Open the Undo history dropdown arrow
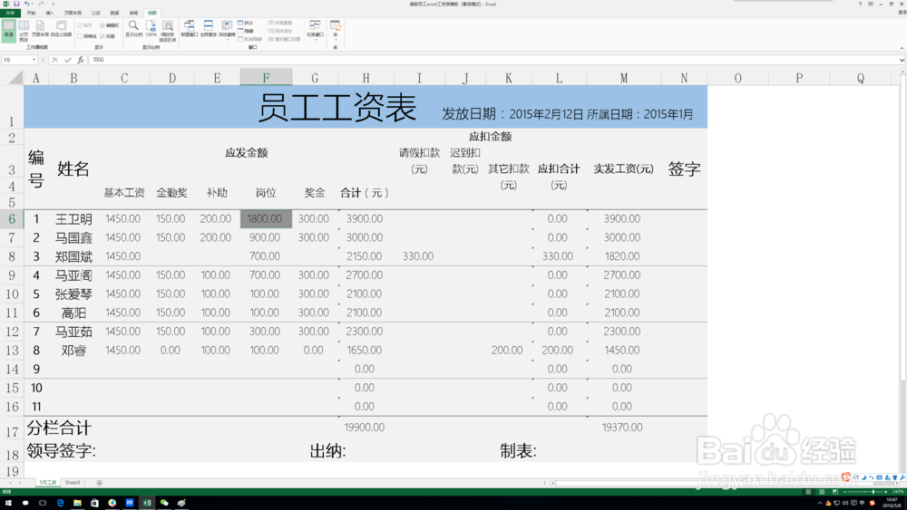 pos(33,4)
